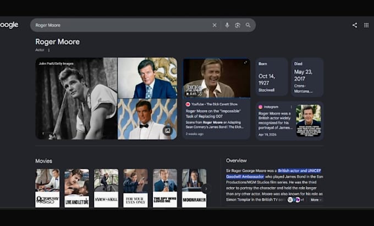This screenshot has width=374, height=226.
Task: Open the Octopussy movie card
Action: [x=47, y=188]
